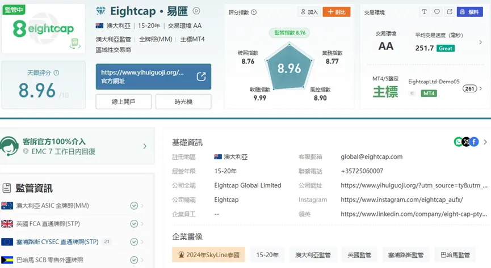Click the orange 對比 compare button
Viewport: 491px width, 268px height.
tap(337, 12)
